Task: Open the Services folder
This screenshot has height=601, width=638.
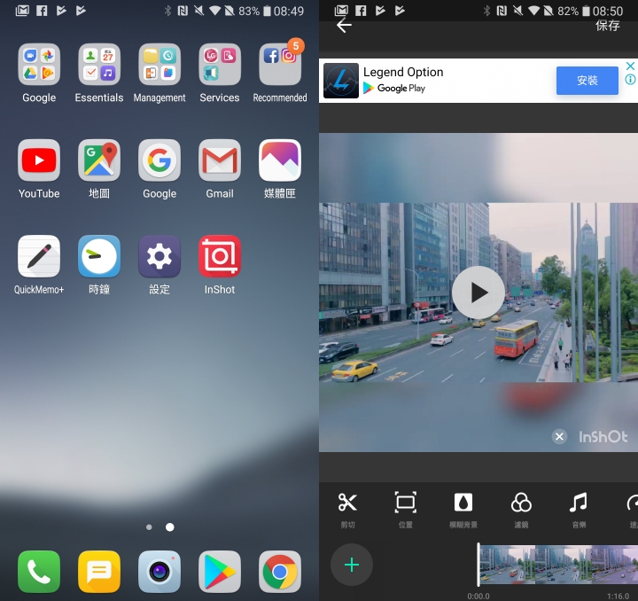Action: [220, 65]
